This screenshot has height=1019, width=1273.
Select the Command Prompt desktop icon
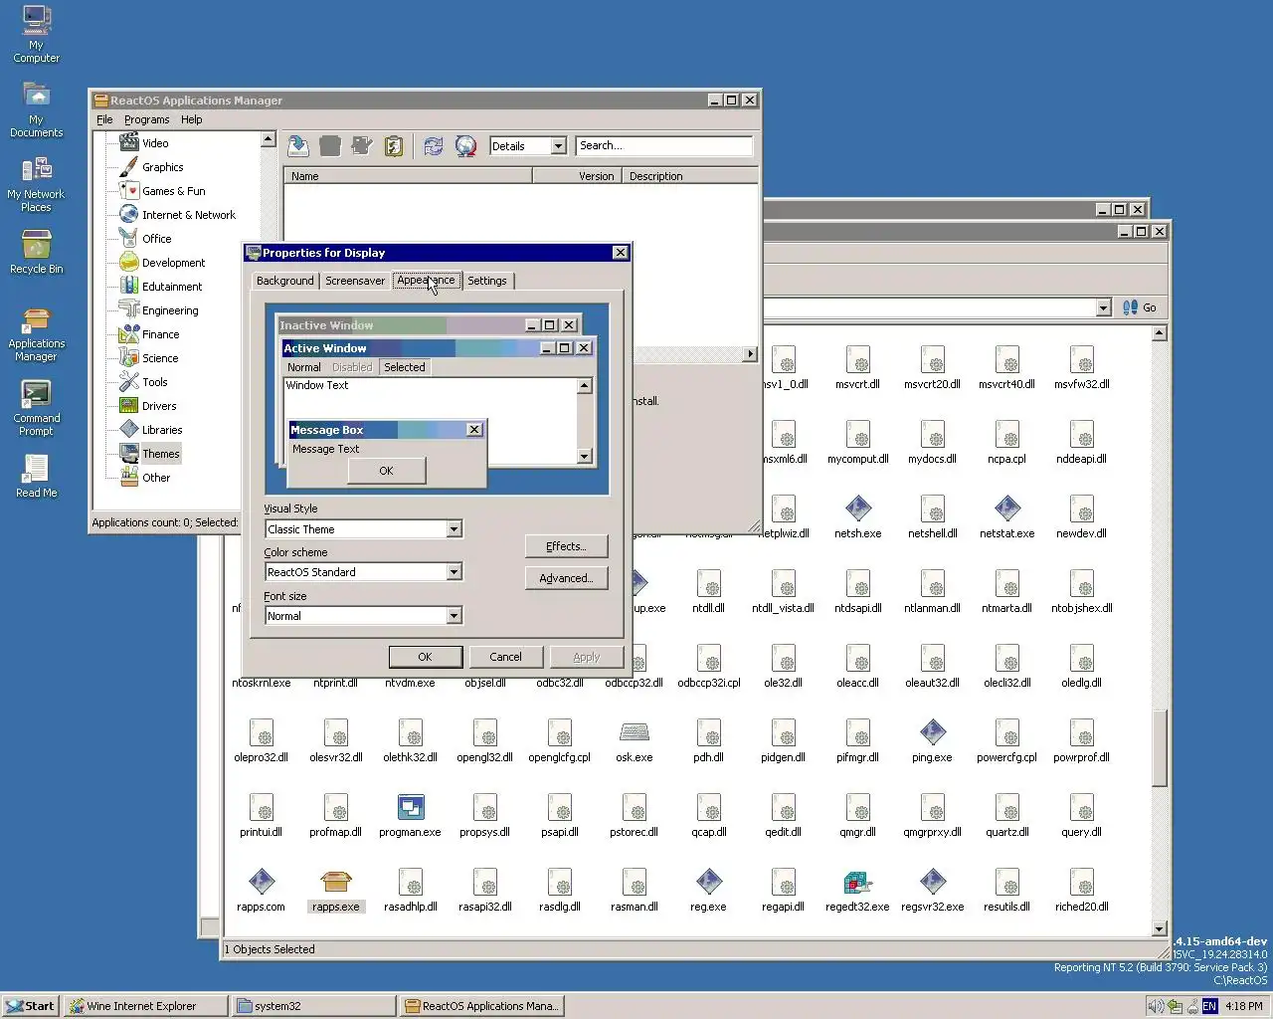[x=36, y=408]
